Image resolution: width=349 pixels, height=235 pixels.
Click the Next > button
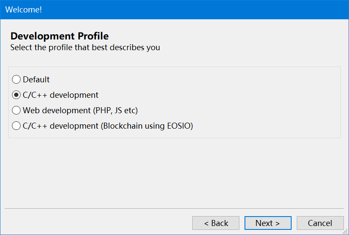[268, 223]
